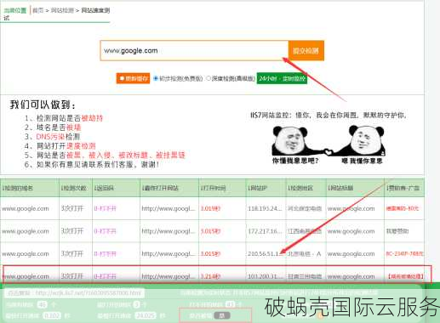Click the 河北廊坊电信 region cell

305,208
